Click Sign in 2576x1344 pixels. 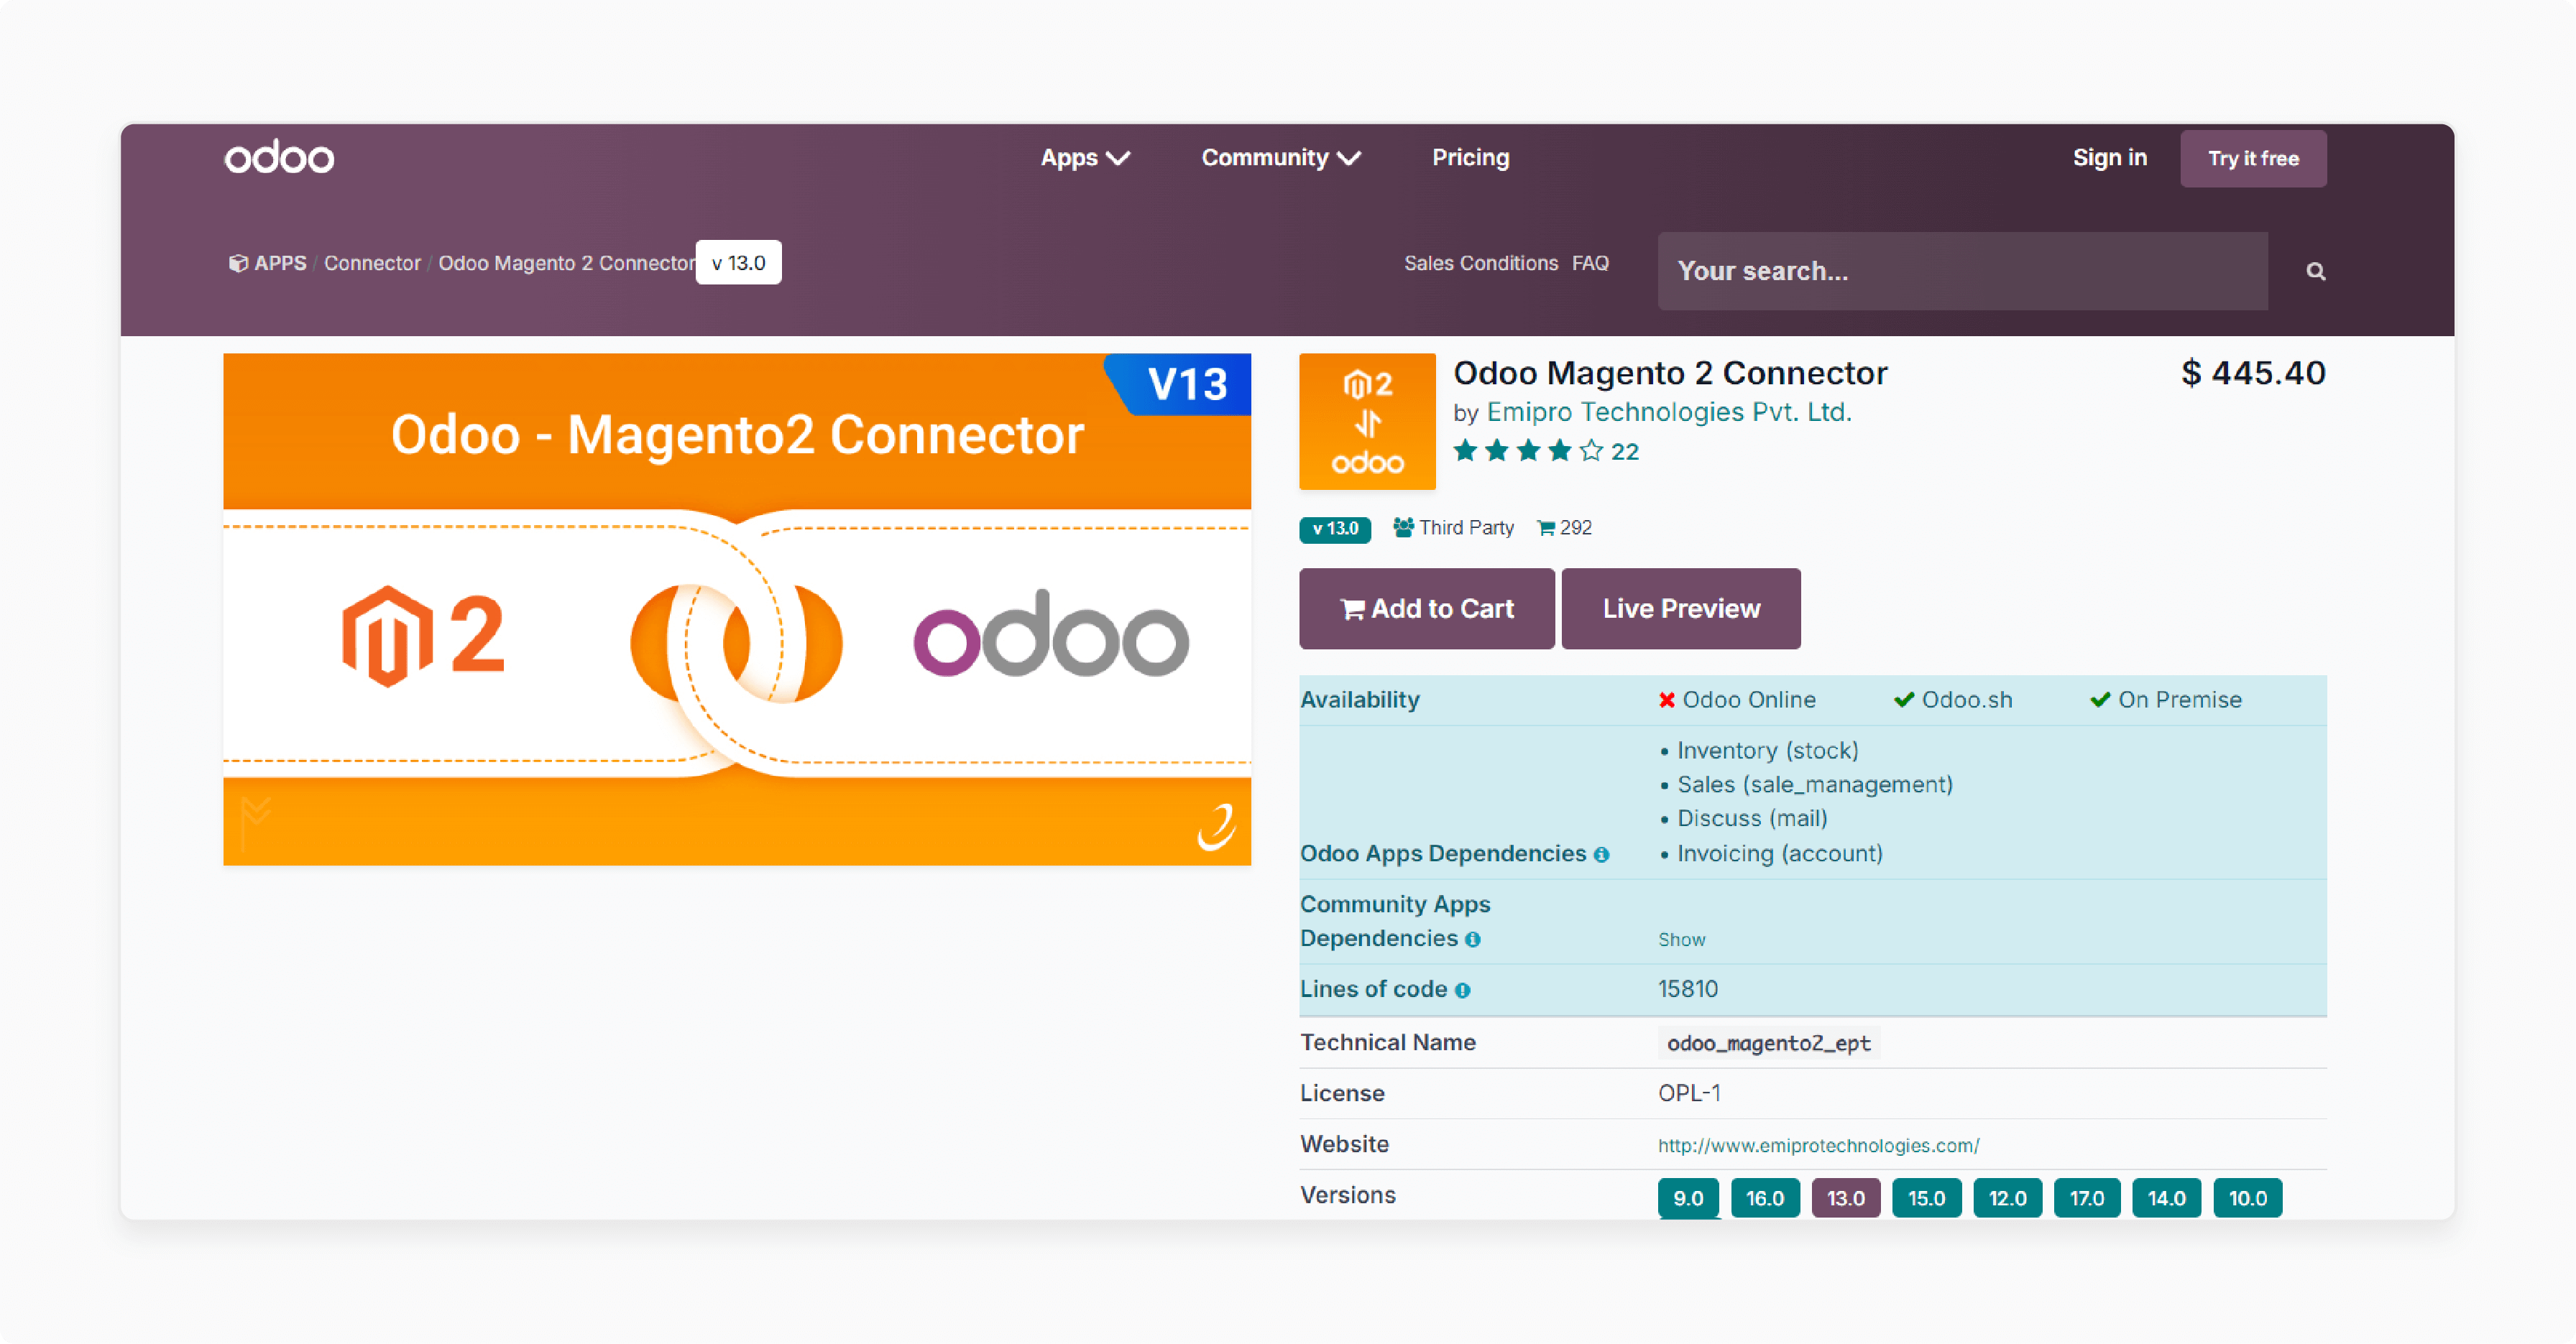(x=2109, y=157)
